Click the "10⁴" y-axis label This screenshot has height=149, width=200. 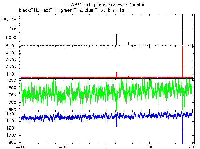(x=13, y=29)
